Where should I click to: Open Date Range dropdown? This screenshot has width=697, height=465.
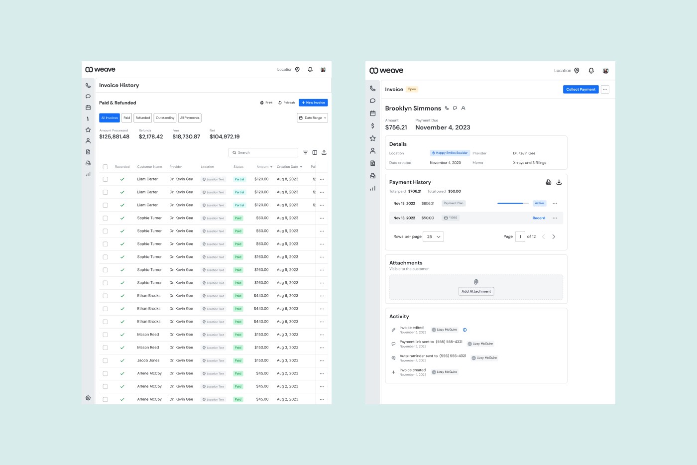[x=313, y=118]
